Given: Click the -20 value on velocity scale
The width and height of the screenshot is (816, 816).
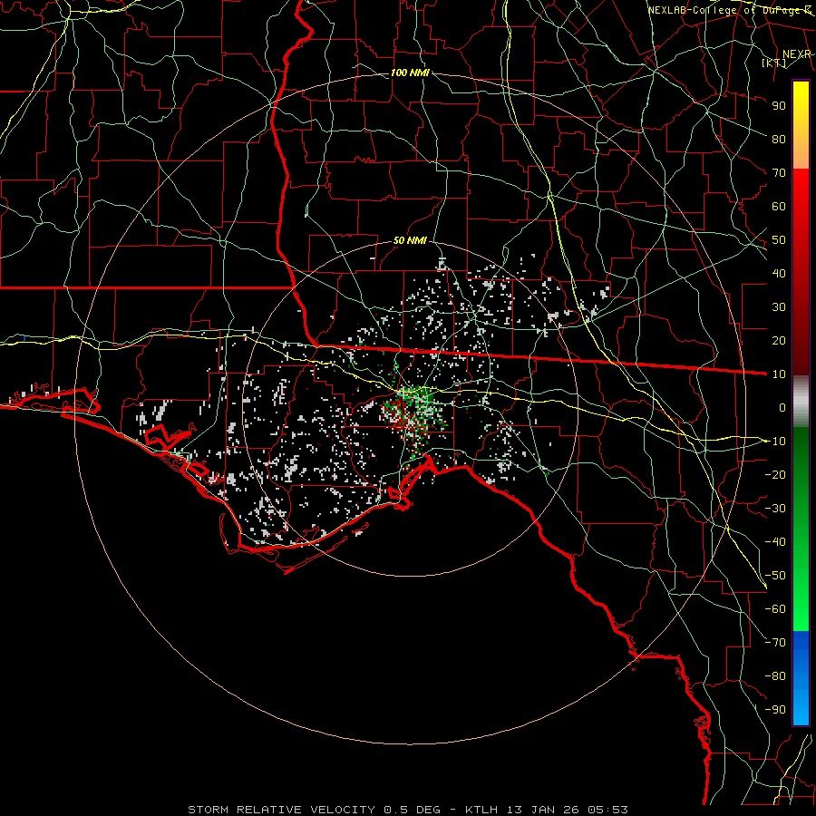Looking at the screenshot, I should tap(775, 474).
